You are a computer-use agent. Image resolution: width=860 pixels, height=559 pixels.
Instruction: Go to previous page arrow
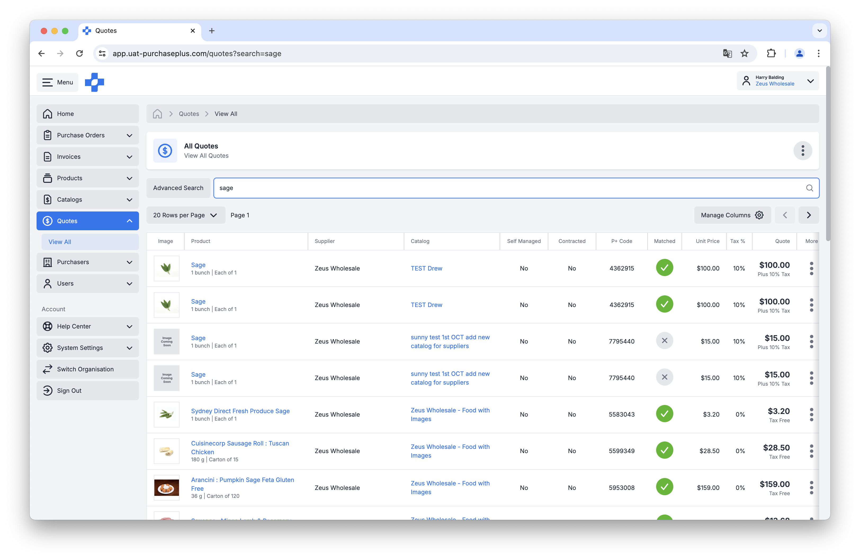(x=785, y=215)
